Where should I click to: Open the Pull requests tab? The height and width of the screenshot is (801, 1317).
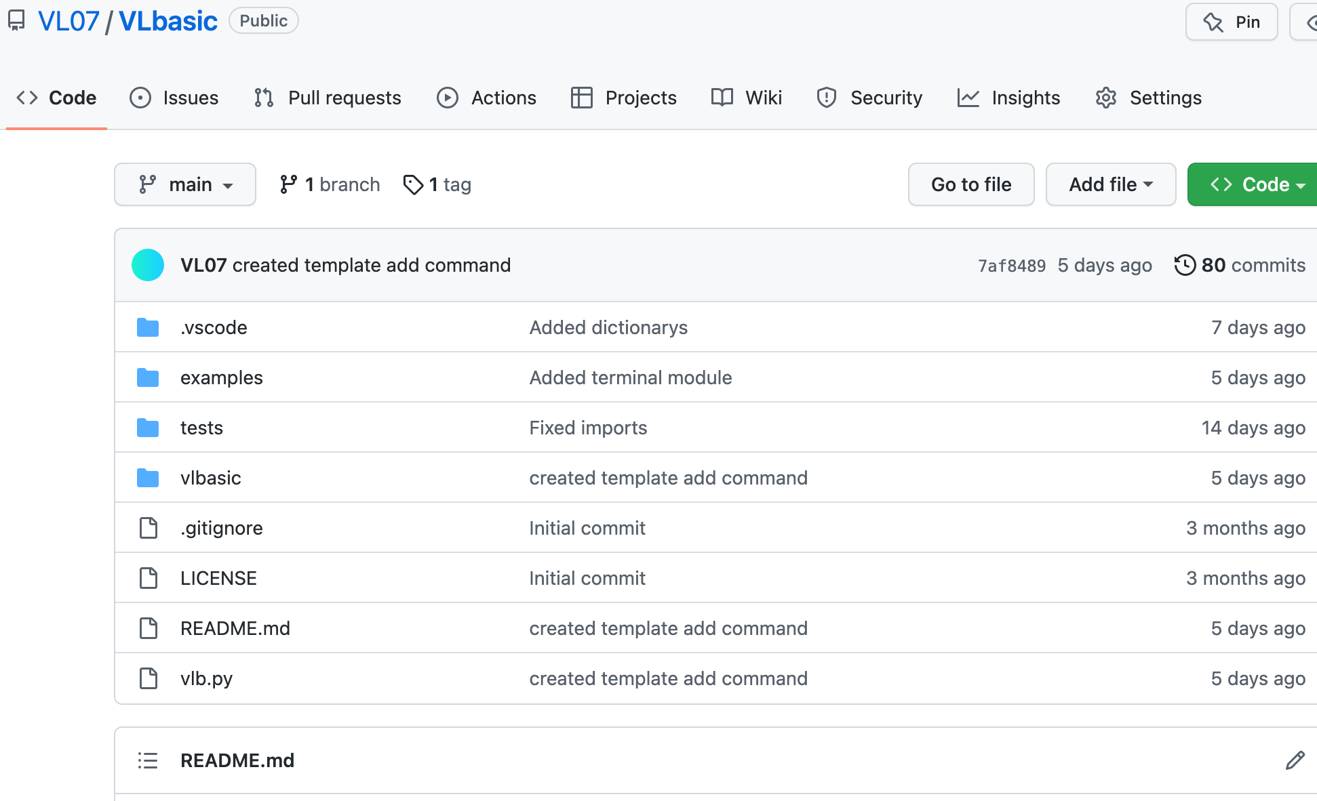click(328, 98)
